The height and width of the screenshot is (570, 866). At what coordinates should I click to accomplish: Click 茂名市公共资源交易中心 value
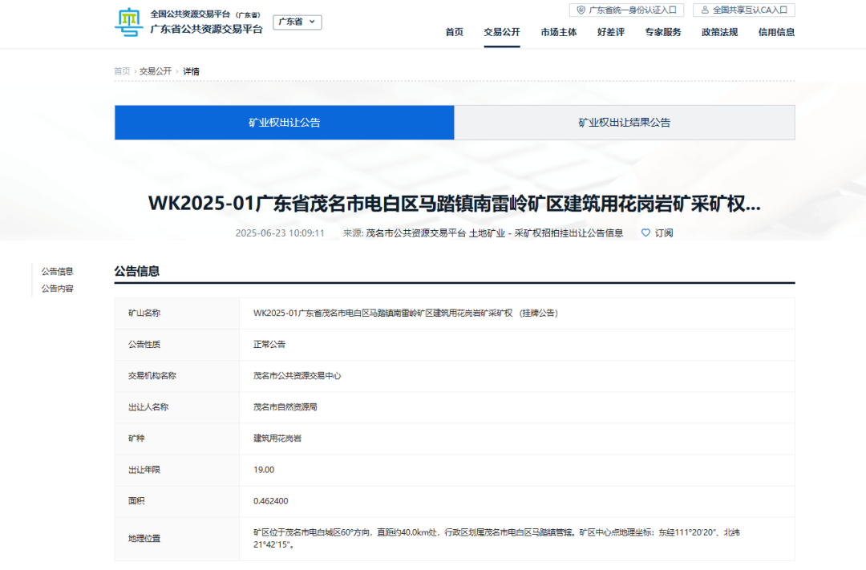297,375
